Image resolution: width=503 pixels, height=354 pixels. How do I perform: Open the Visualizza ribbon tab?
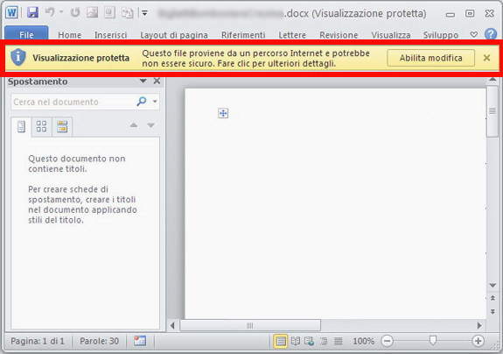pyautogui.click(x=390, y=35)
